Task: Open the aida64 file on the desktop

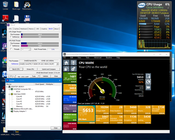Action: pyautogui.click(x=16, y=19)
